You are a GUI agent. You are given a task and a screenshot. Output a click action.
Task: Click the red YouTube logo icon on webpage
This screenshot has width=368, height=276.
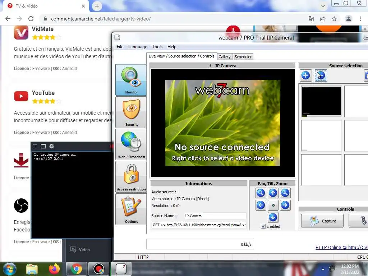click(x=21, y=96)
